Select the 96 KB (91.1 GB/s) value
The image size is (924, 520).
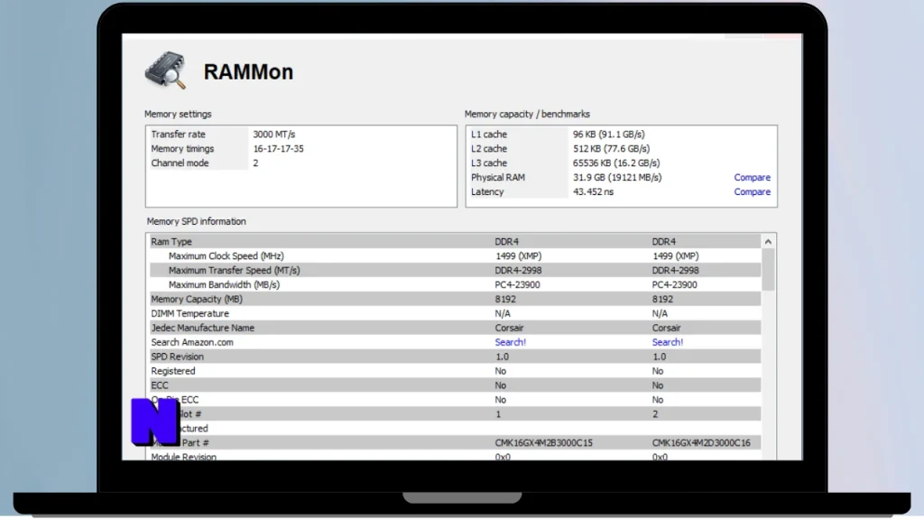(609, 135)
